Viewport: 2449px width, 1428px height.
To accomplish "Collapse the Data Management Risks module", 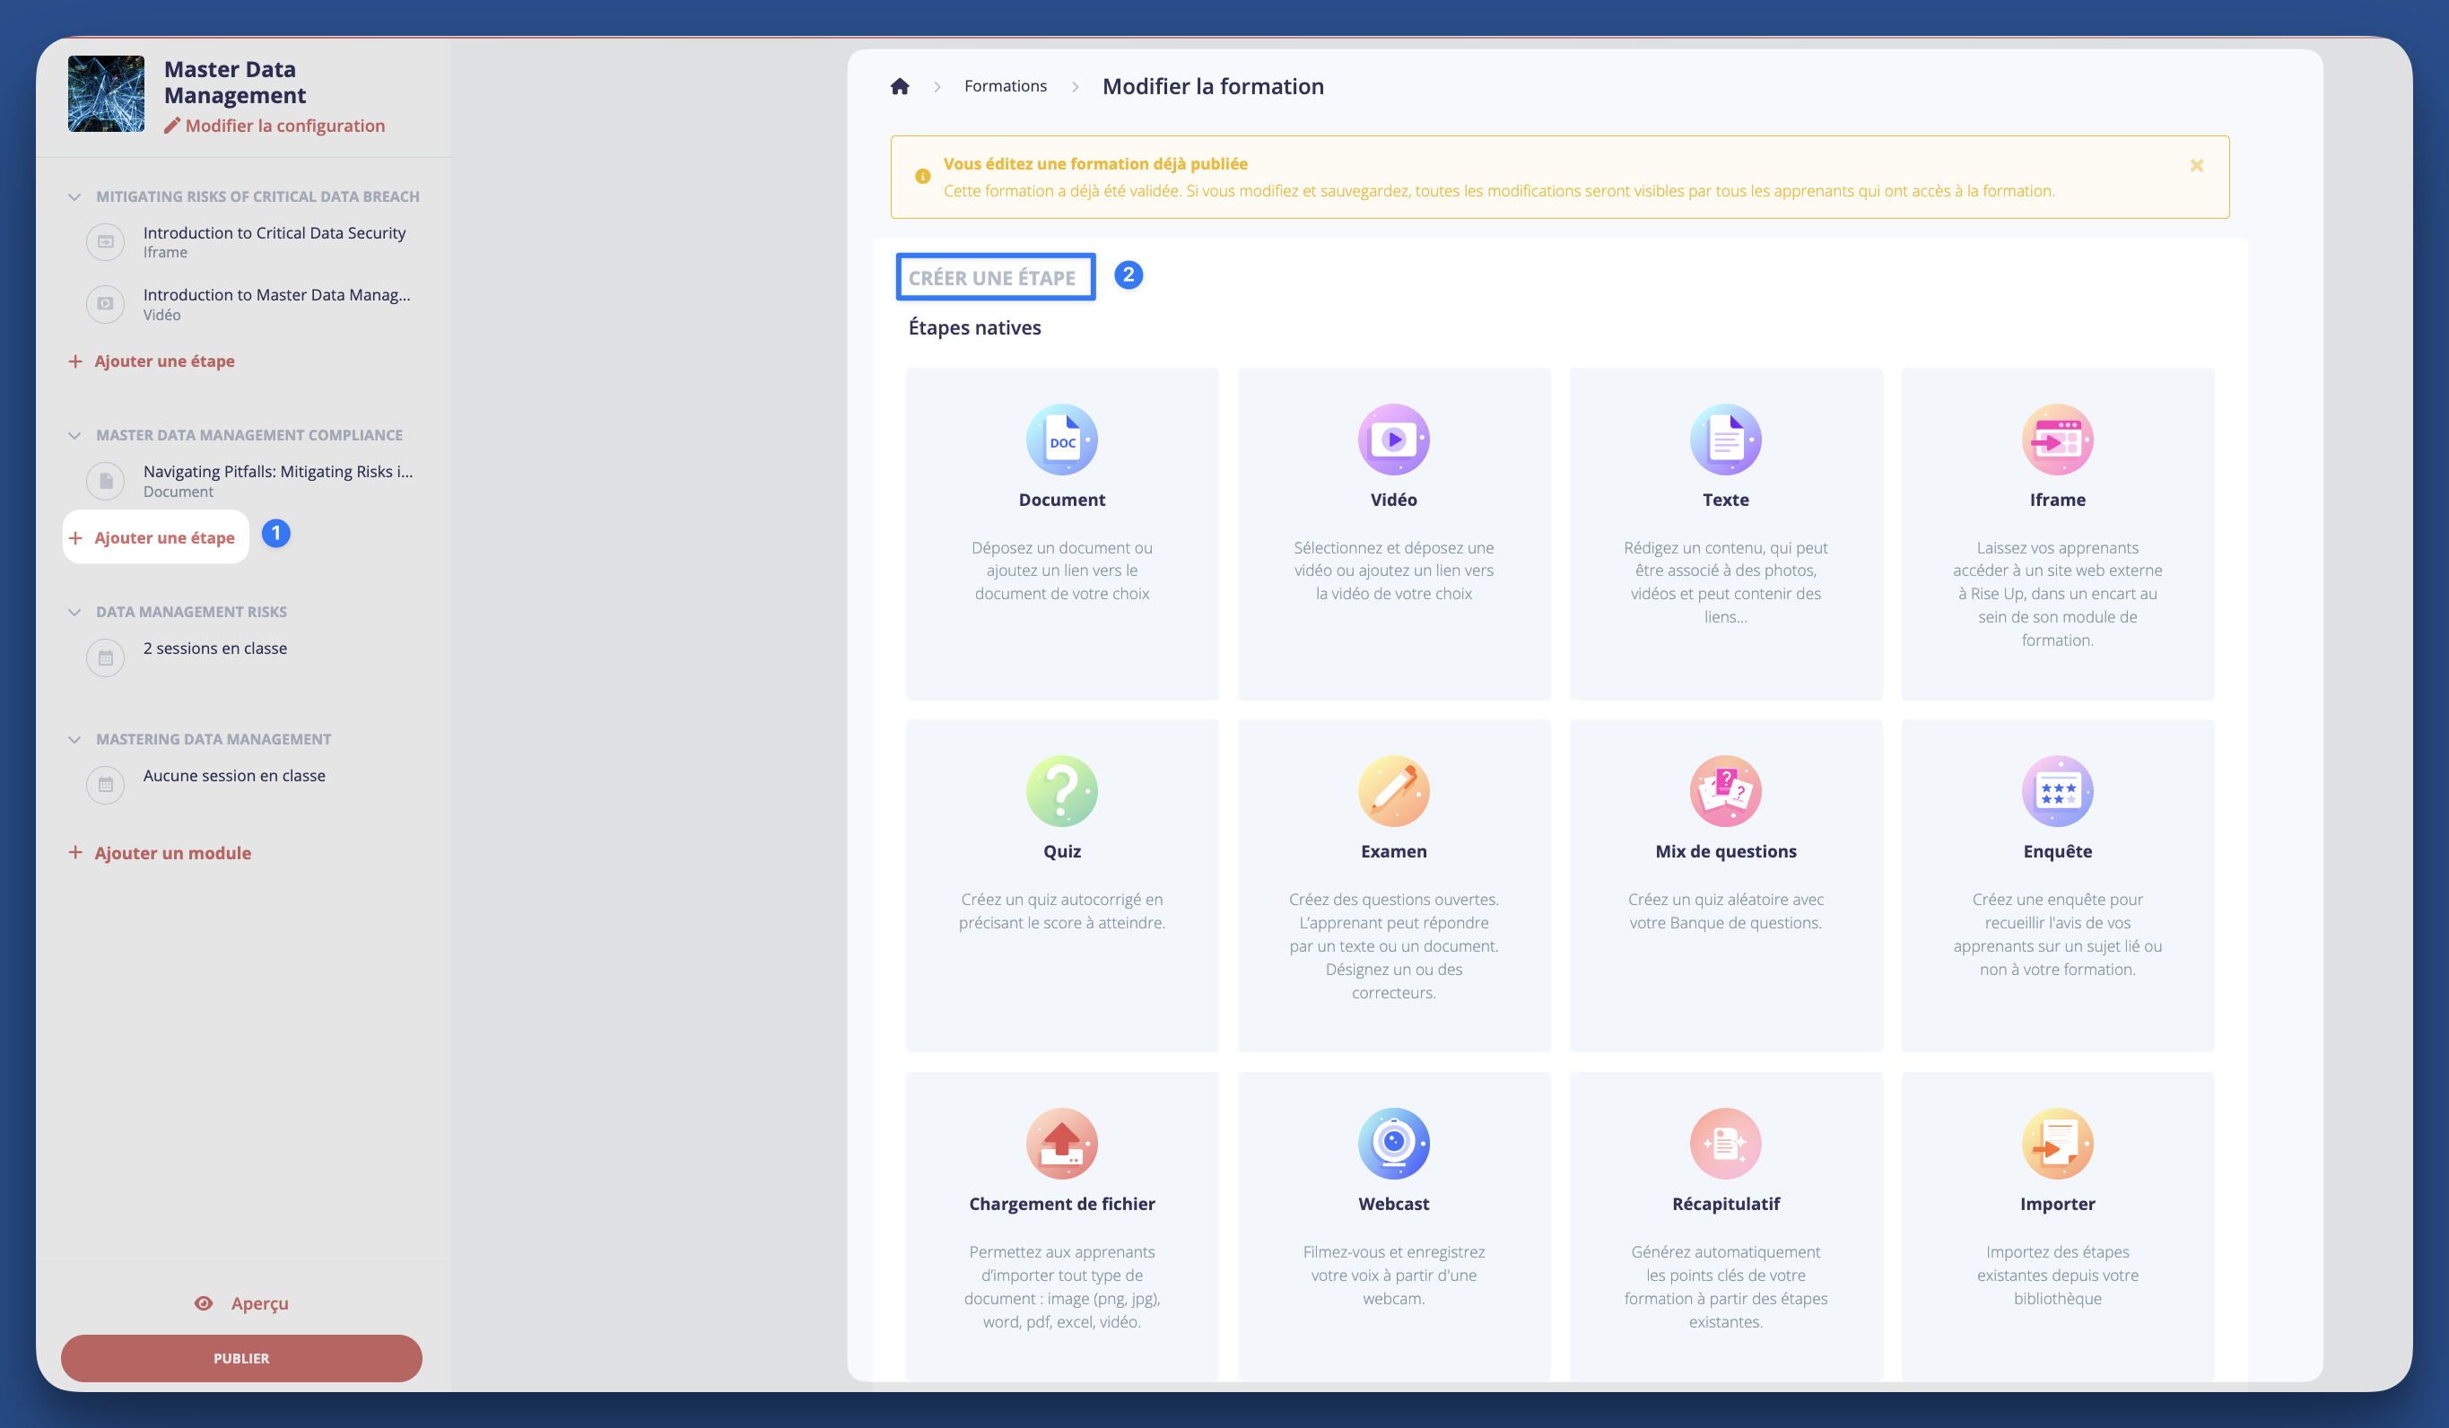I will [74, 612].
